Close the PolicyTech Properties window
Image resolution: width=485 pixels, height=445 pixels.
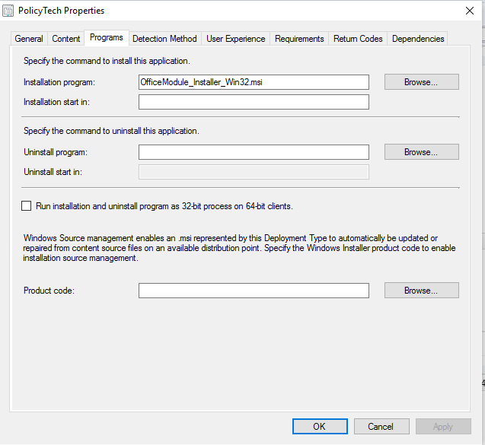[470, 11]
